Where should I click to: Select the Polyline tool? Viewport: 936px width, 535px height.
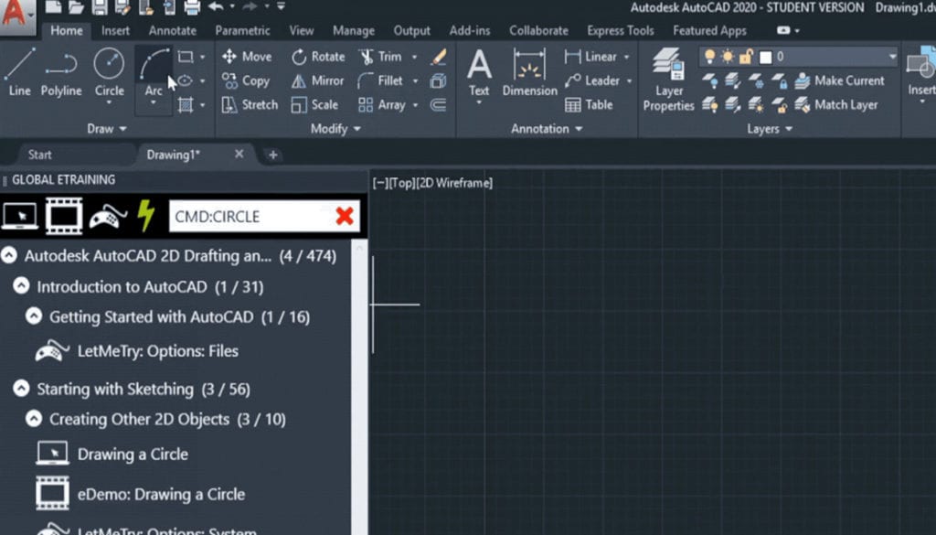(60, 71)
